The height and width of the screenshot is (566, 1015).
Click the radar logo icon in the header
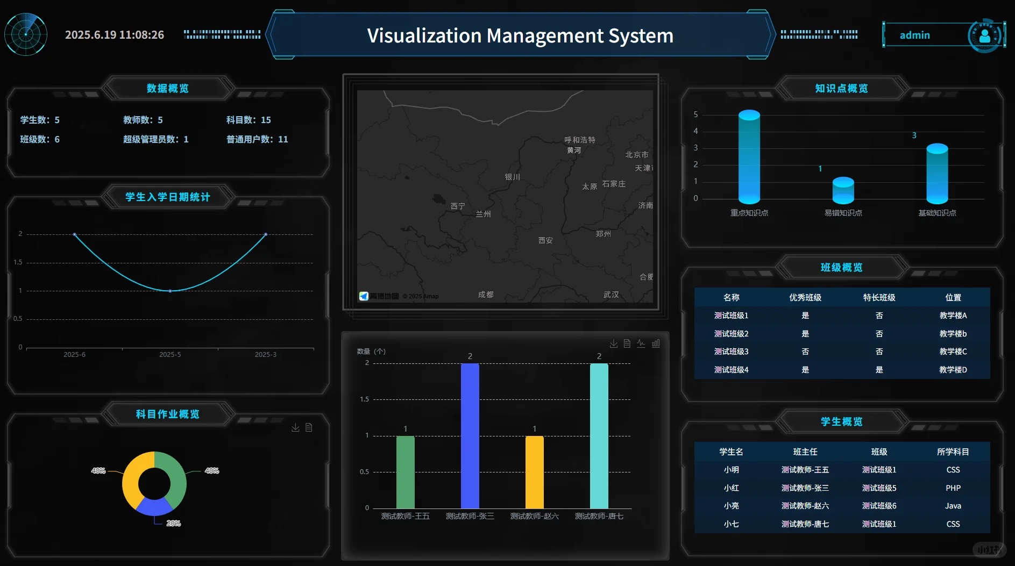(x=26, y=34)
